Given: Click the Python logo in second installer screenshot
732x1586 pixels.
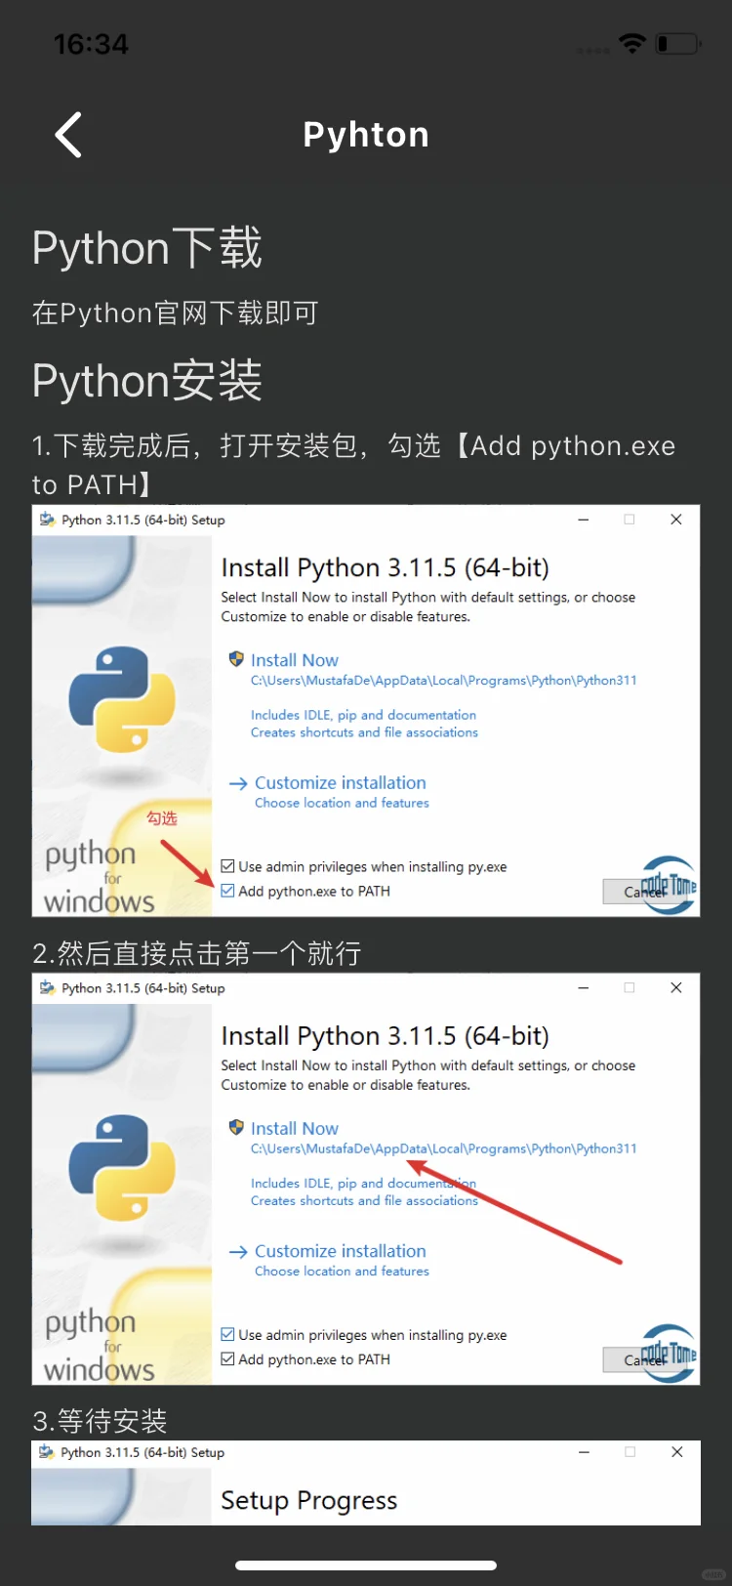Looking at the screenshot, I should tap(122, 1167).
